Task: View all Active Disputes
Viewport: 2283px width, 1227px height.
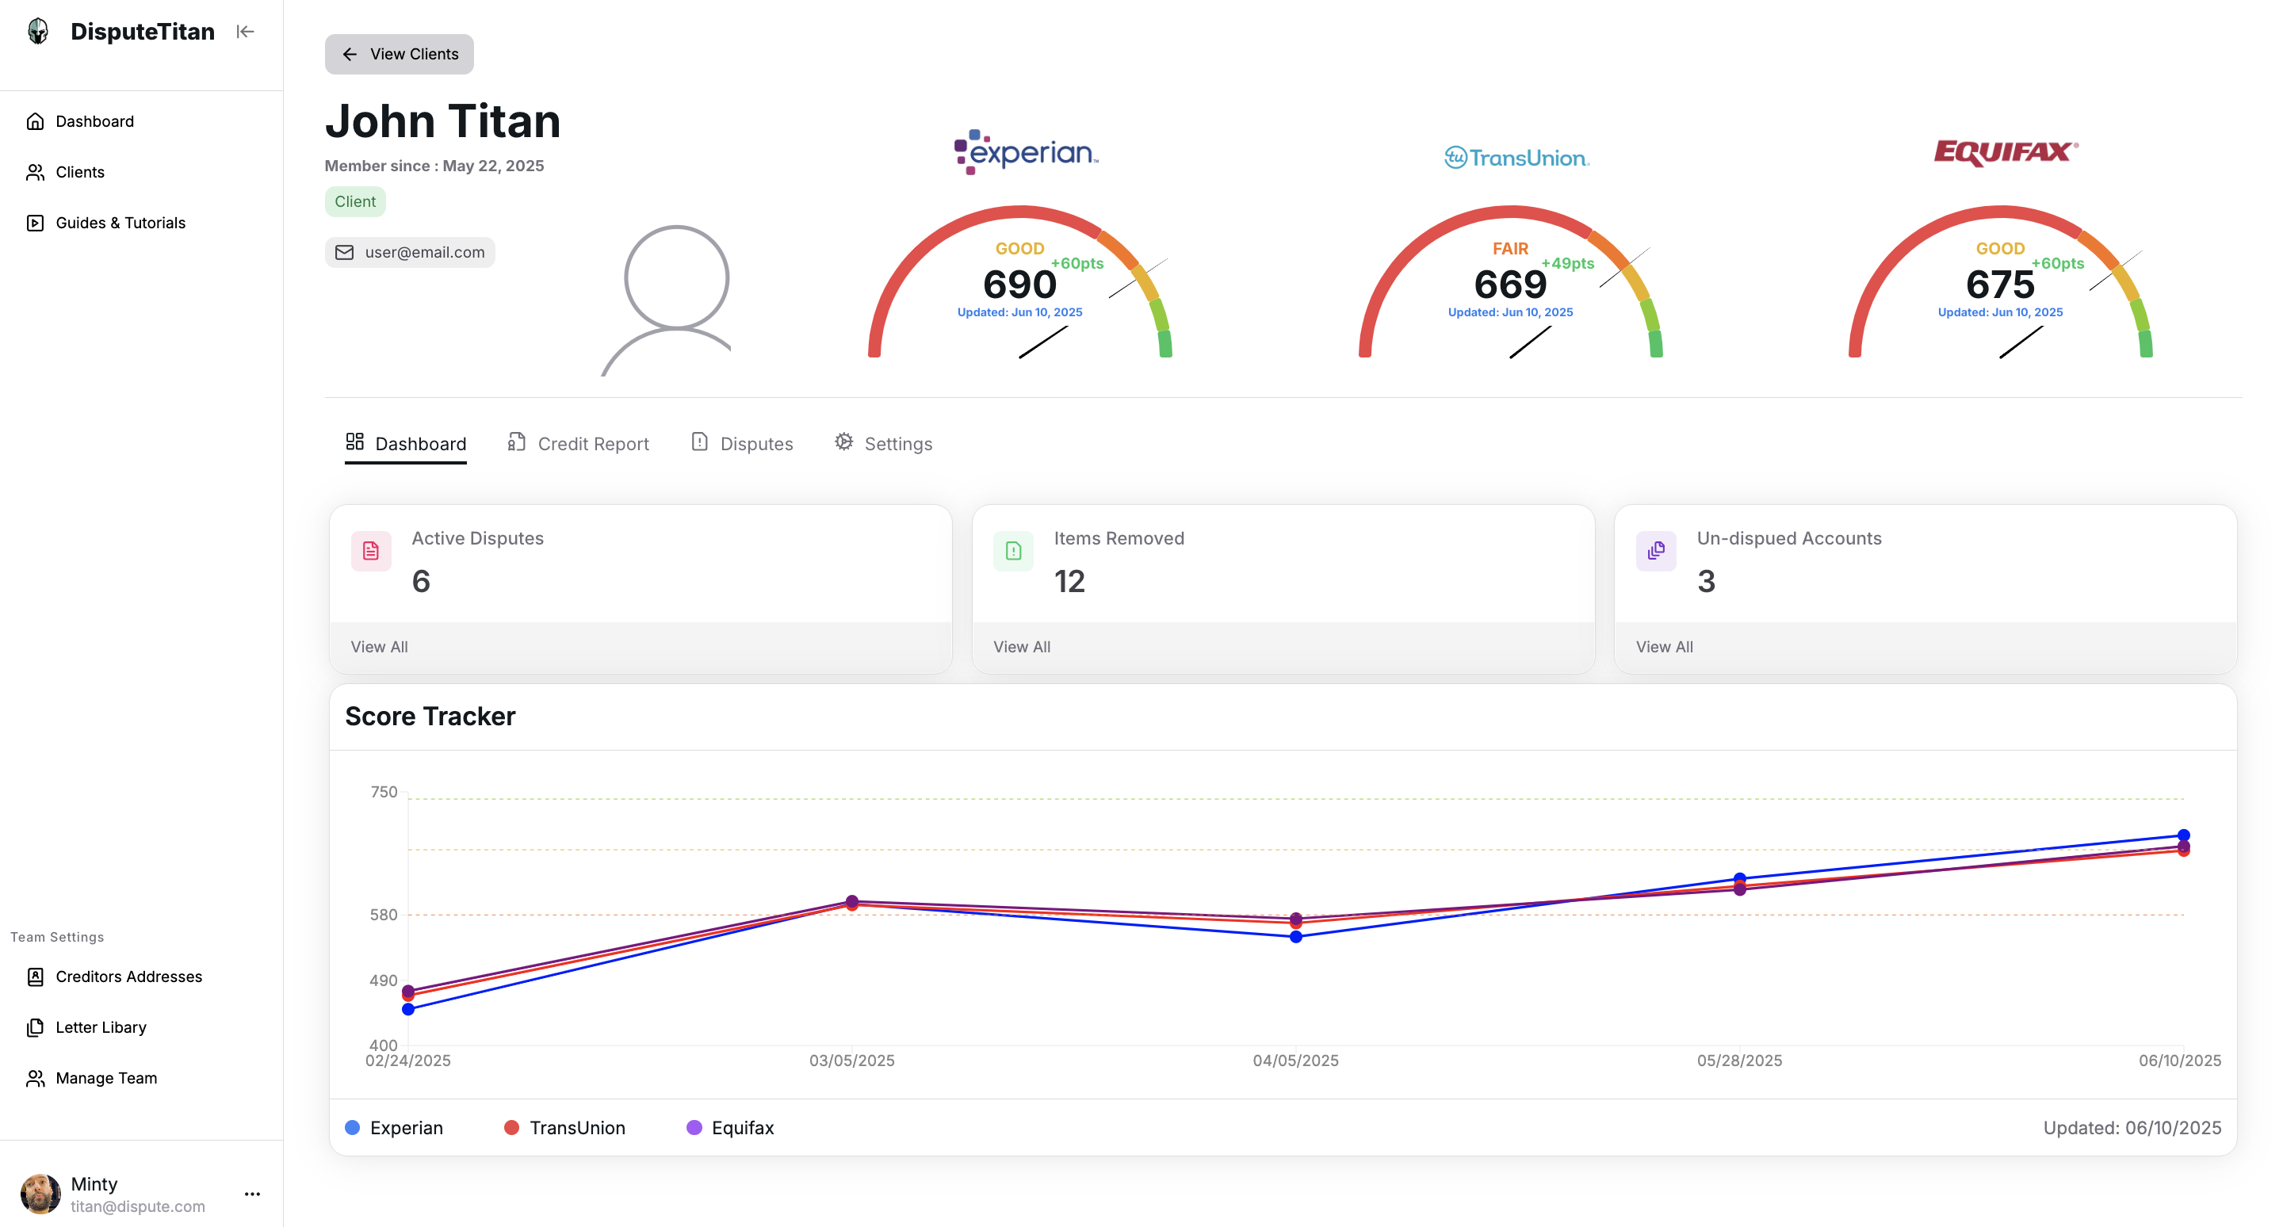Action: click(x=380, y=647)
